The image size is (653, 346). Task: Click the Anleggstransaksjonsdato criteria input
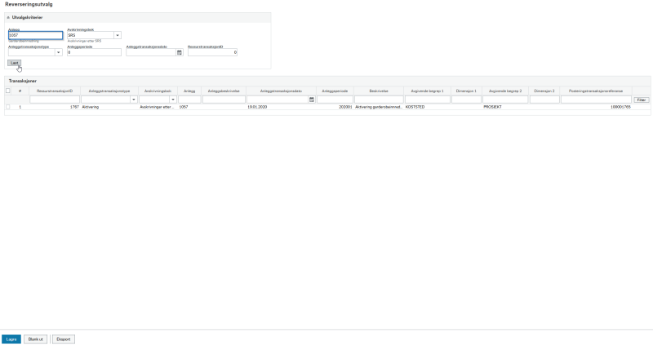(x=151, y=52)
